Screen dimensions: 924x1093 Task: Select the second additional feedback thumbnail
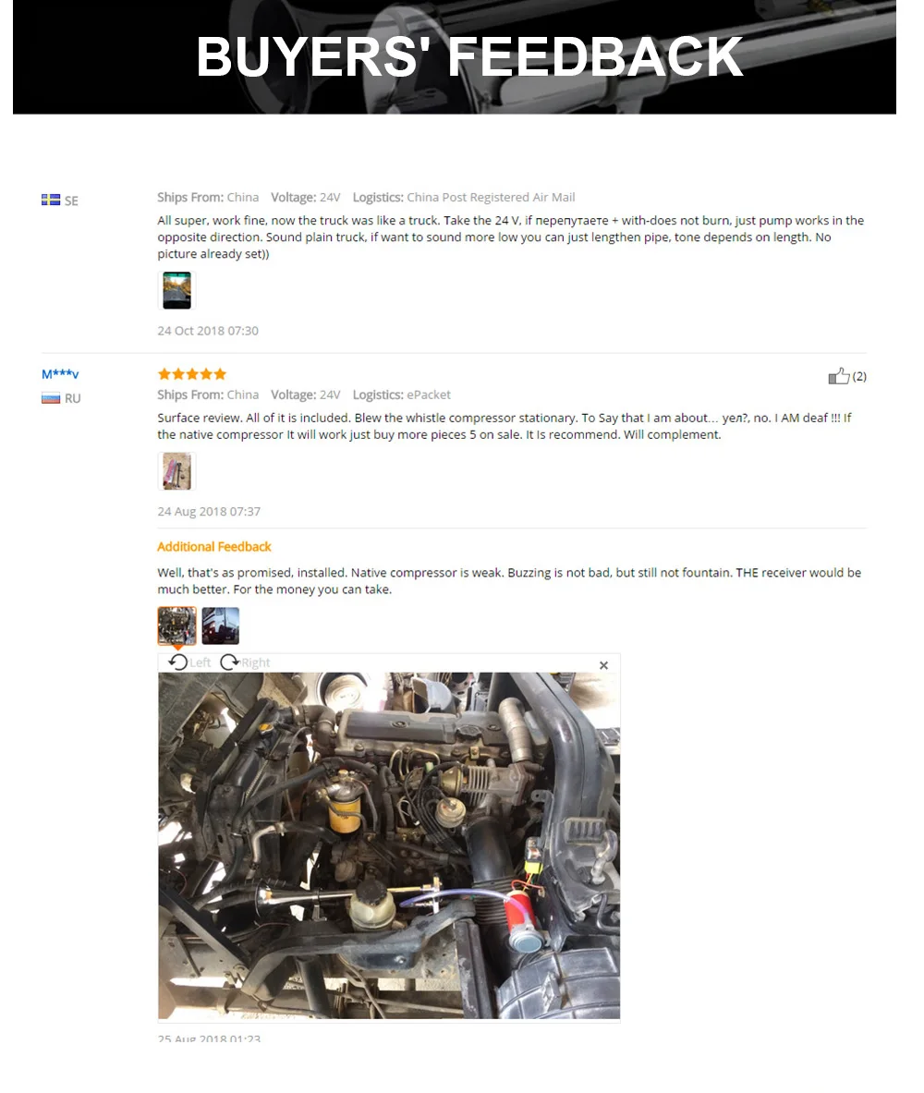click(220, 625)
